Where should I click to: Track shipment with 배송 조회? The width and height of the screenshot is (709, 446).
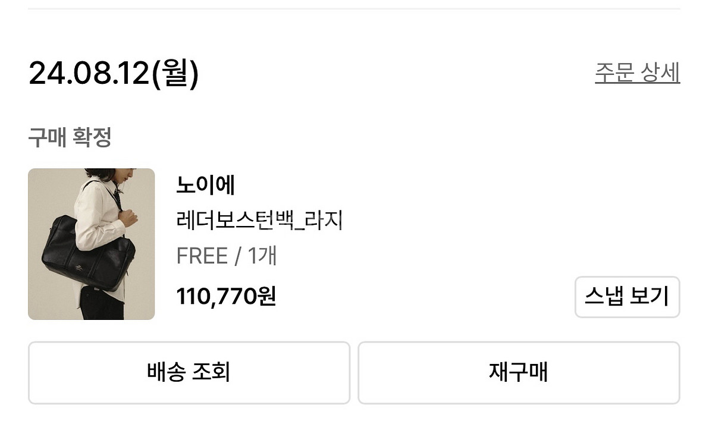pos(188,372)
